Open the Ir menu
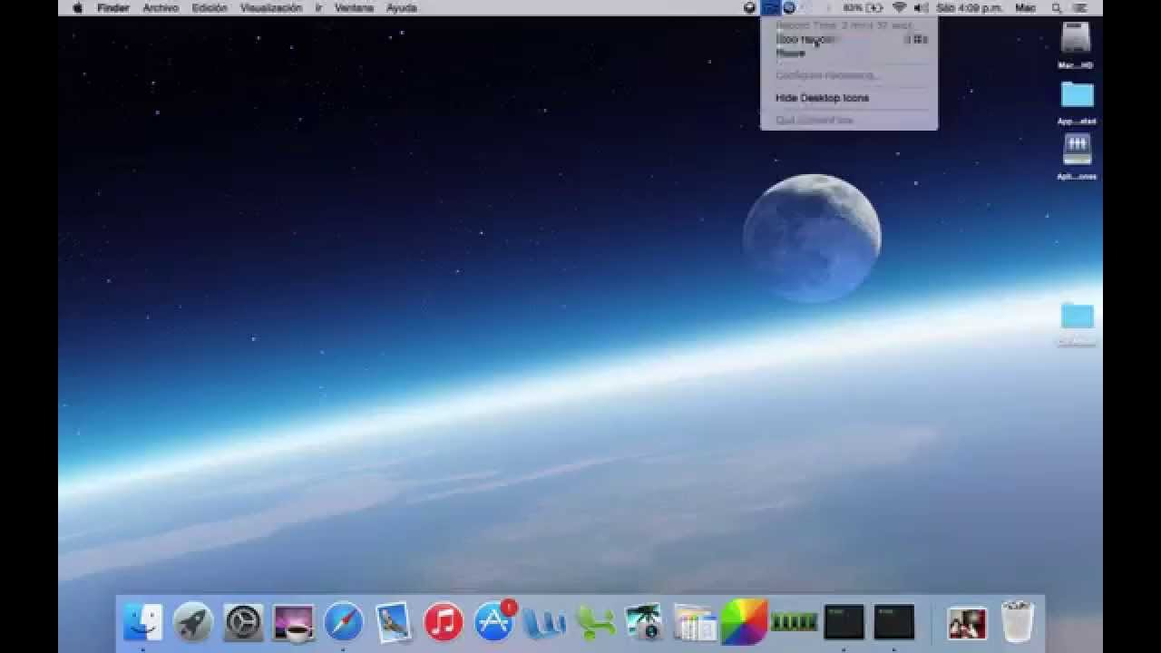This screenshot has width=1161, height=653. pos(318,7)
